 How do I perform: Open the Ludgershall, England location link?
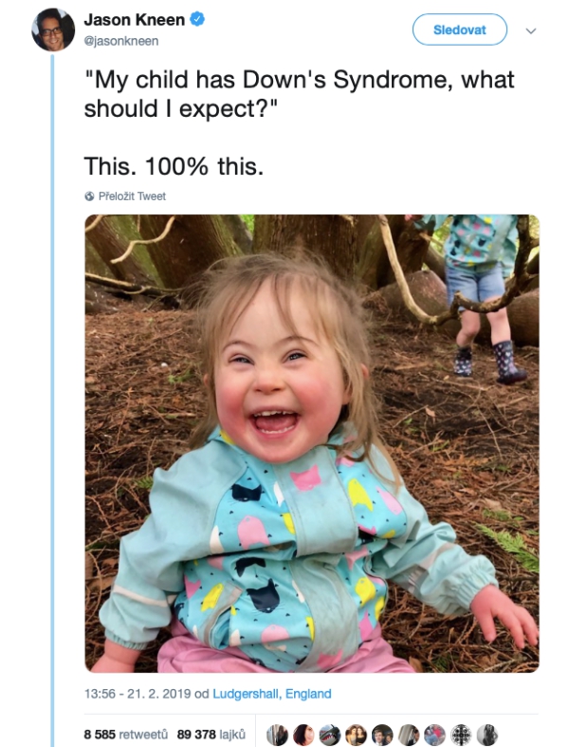(272, 694)
